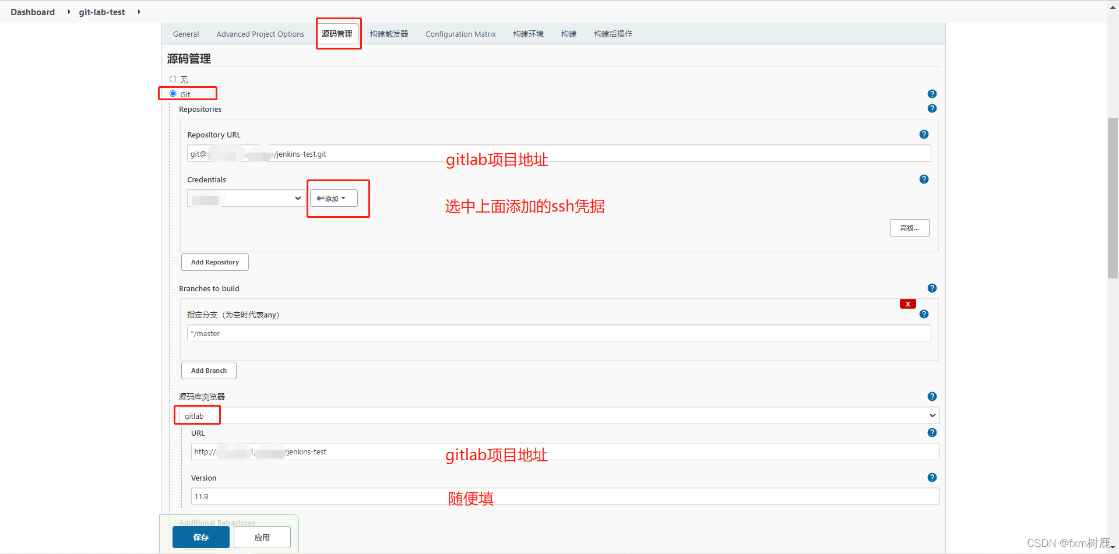Switch to the General tab
Image resolution: width=1119 pixels, height=554 pixels.
coord(186,34)
